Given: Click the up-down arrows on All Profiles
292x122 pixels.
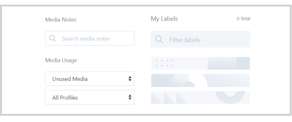Looking at the screenshot, I should pos(130,97).
